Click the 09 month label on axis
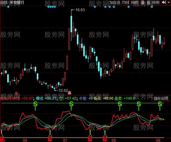 (x=158, y=140)
